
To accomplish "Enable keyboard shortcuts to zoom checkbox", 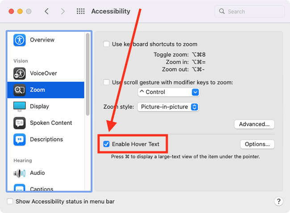I will (106, 44).
